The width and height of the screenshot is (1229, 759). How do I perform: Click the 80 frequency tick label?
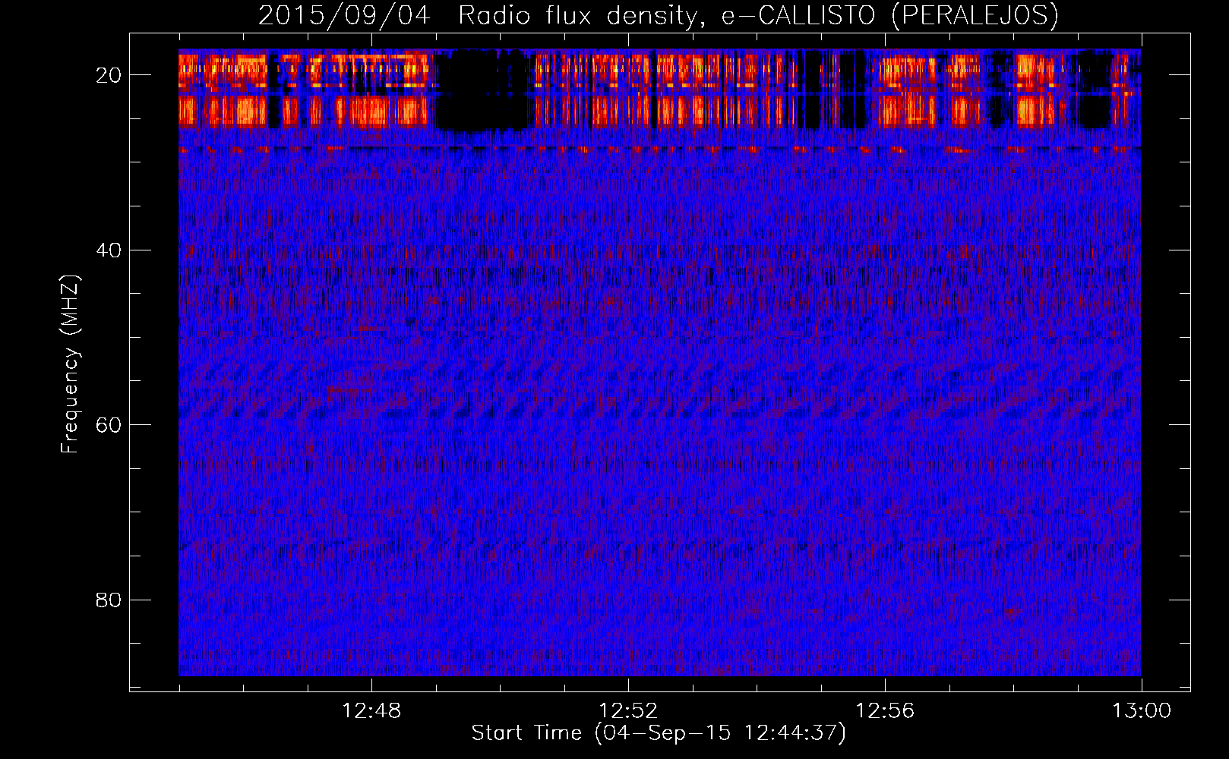(109, 600)
